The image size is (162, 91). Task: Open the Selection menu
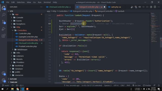[x=21, y=2]
